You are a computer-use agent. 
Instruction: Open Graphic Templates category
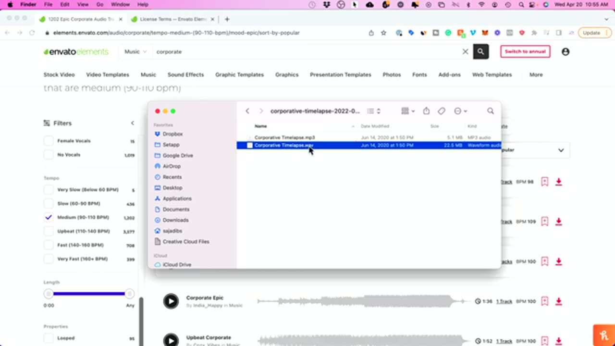point(239,74)
